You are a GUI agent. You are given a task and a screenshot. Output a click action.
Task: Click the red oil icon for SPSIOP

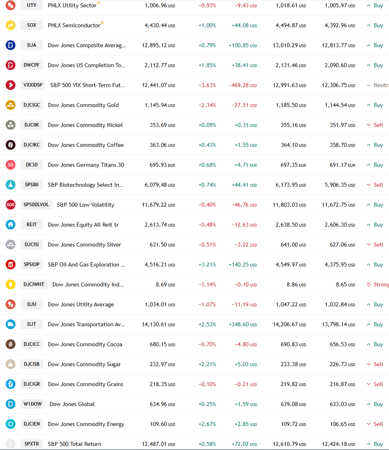(x=11, y=264)
